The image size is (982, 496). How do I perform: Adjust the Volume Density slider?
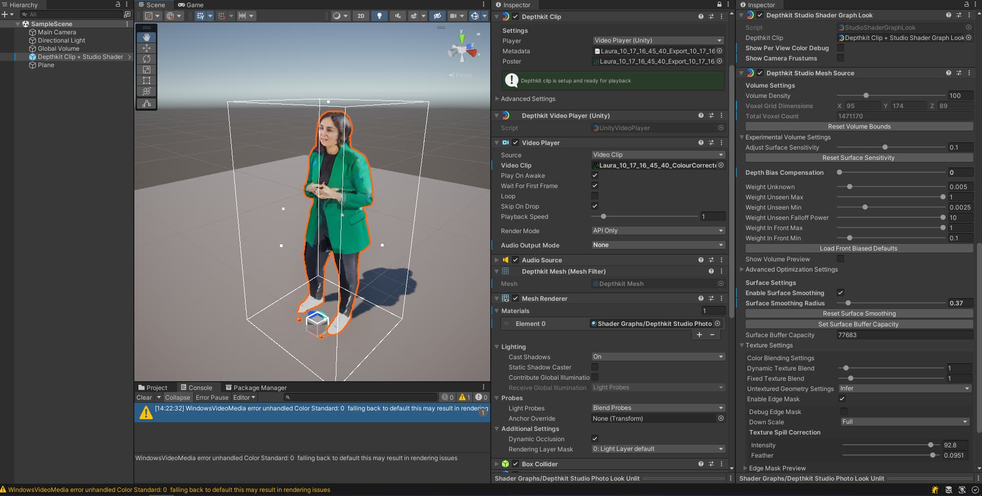[866, 96]
